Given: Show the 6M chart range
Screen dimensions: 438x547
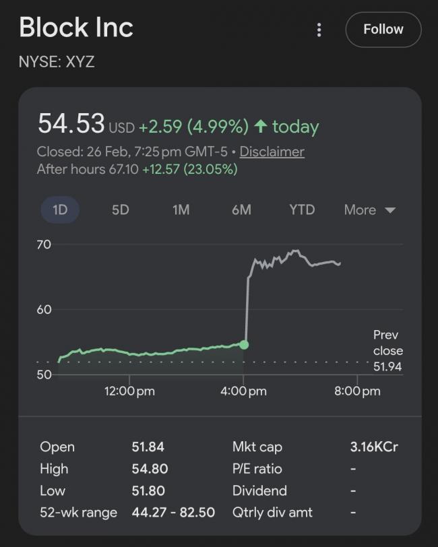Looking at the screenshot, I should 241,210.
